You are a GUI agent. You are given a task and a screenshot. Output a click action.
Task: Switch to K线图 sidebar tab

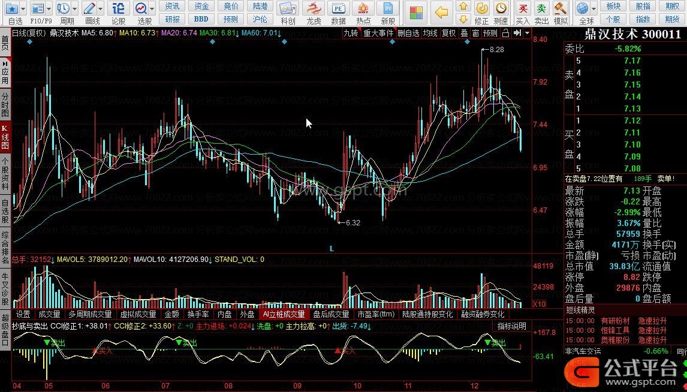coord(5,137)
